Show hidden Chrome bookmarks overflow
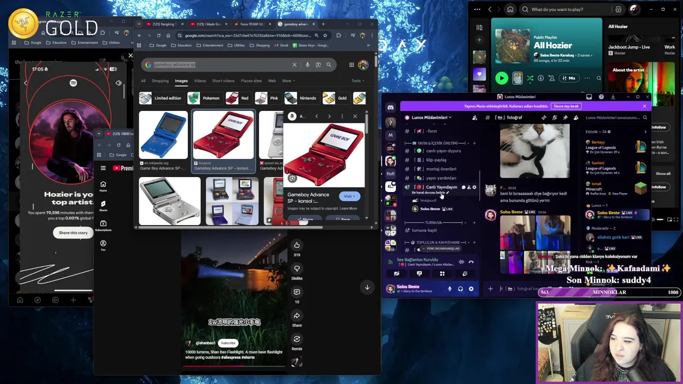The image size is (683, 384). pos(368,45)
